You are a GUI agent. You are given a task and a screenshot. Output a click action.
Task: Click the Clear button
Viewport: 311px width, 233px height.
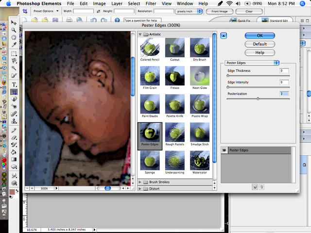pos(249,12)
